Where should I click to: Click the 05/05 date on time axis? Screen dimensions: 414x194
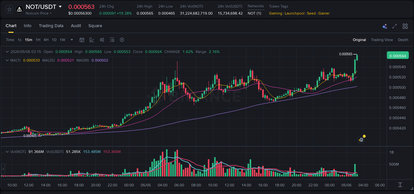tap(146, 185)
